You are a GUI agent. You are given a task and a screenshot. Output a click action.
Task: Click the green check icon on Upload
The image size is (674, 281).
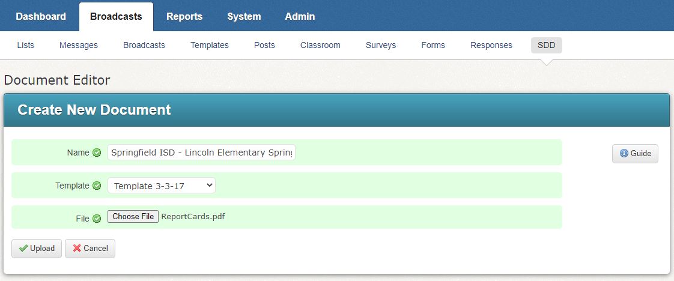23,249
